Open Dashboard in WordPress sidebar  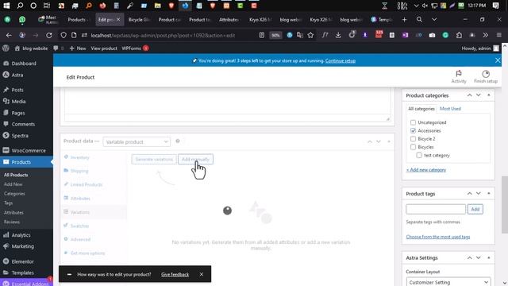[x=24, y=64]
